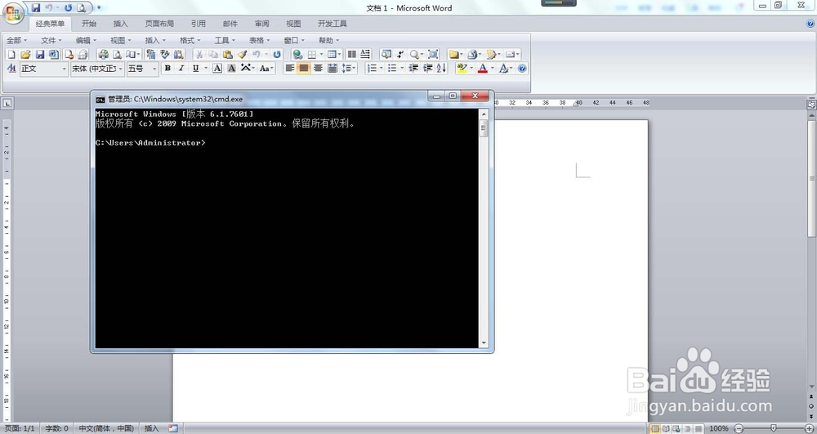Screen dimensions: 817x434
Task: Open the Styles pane icon beside style box
Action: 11,69
